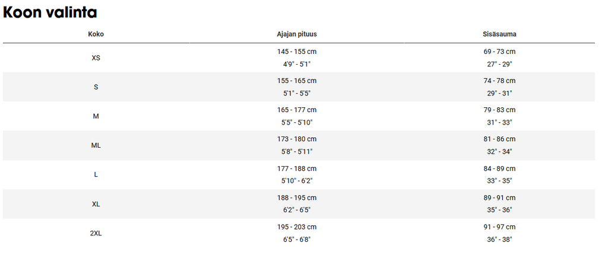Click the 195 - 203 cm height value
This screenshot has width=608, height=271.
click(297, 227)
